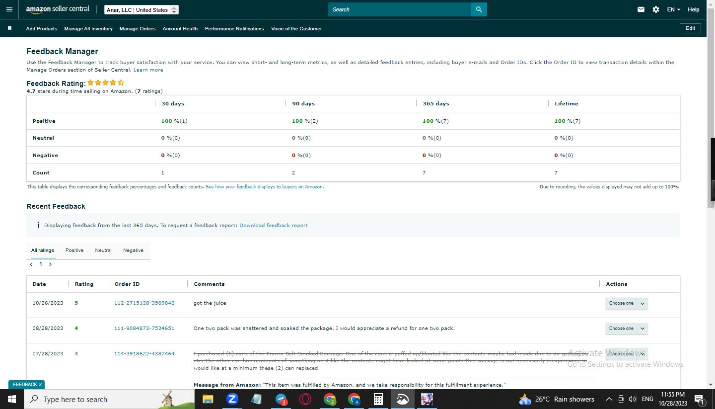Viewport: 715px width, 409px height.
Task: Switch to the Negative tab
Action: 133,250
